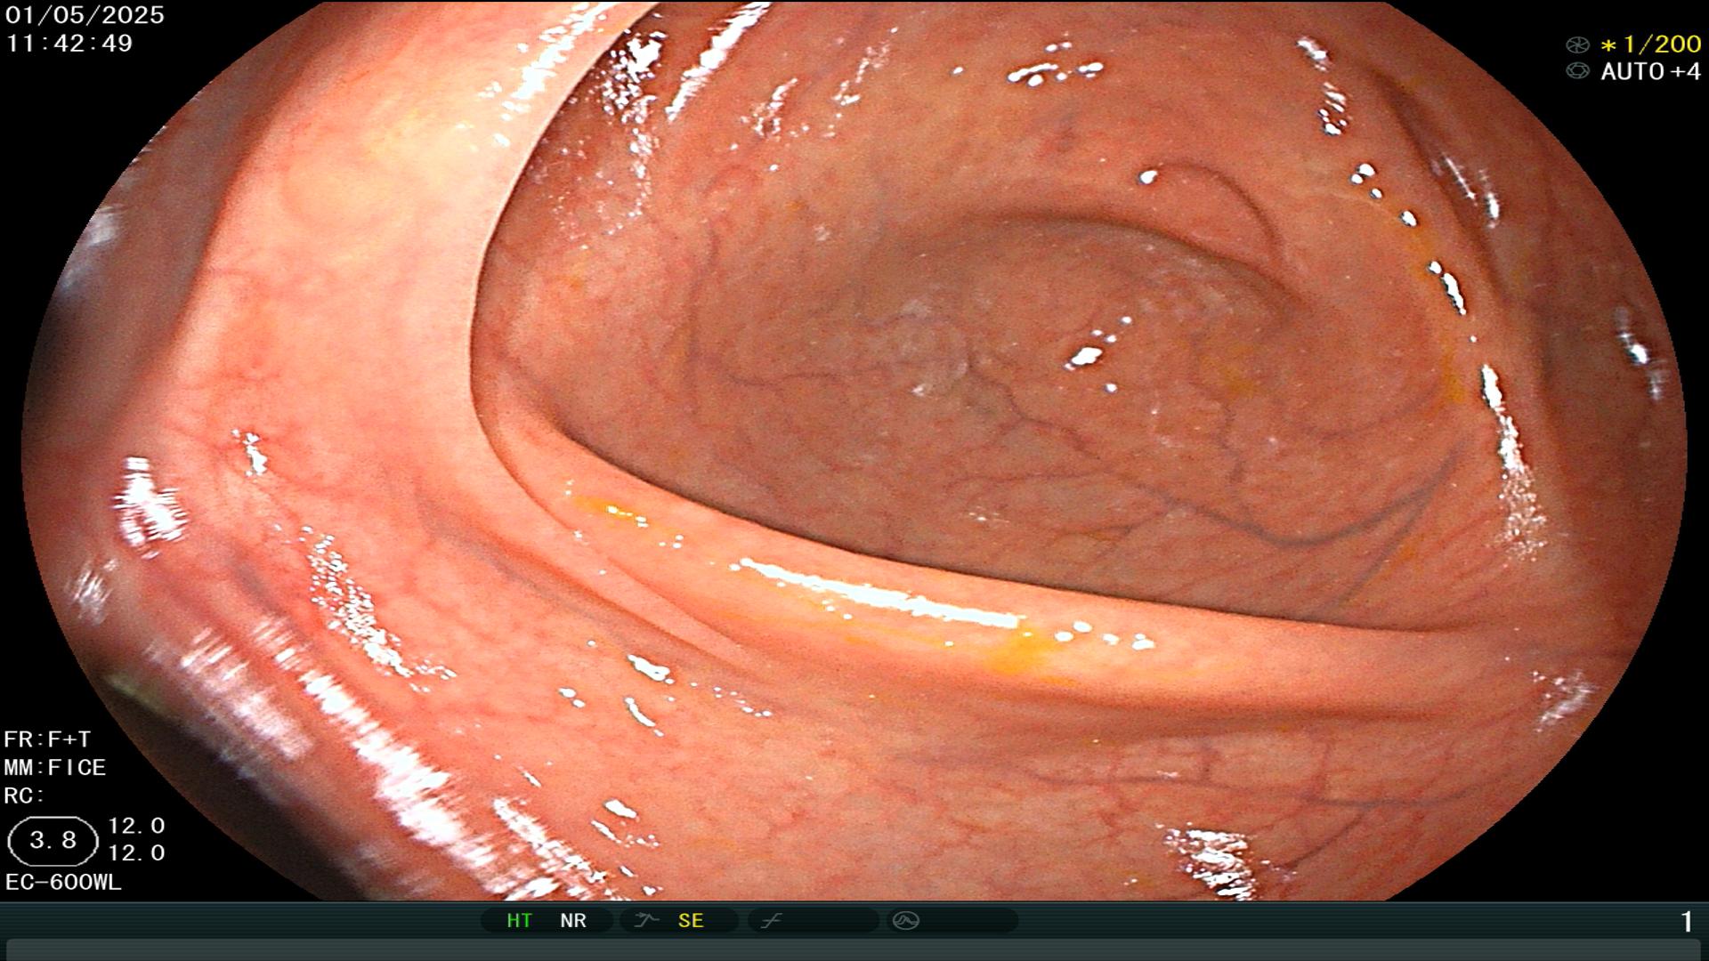Click the slashed f-curve icon in status bar
Viewport: 1709px width, 961px height.
point(771,920)
